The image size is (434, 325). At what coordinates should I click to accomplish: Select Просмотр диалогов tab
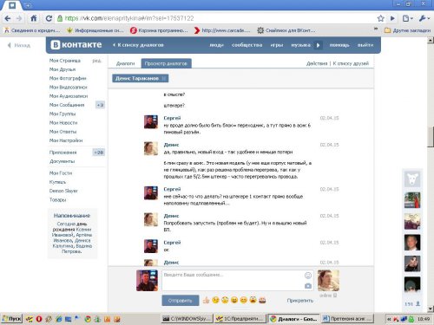pos(166,63)
